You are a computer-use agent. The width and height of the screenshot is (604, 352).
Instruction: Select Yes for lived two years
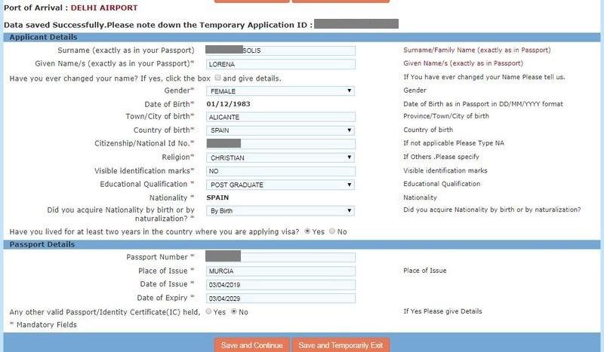point(307,231)
